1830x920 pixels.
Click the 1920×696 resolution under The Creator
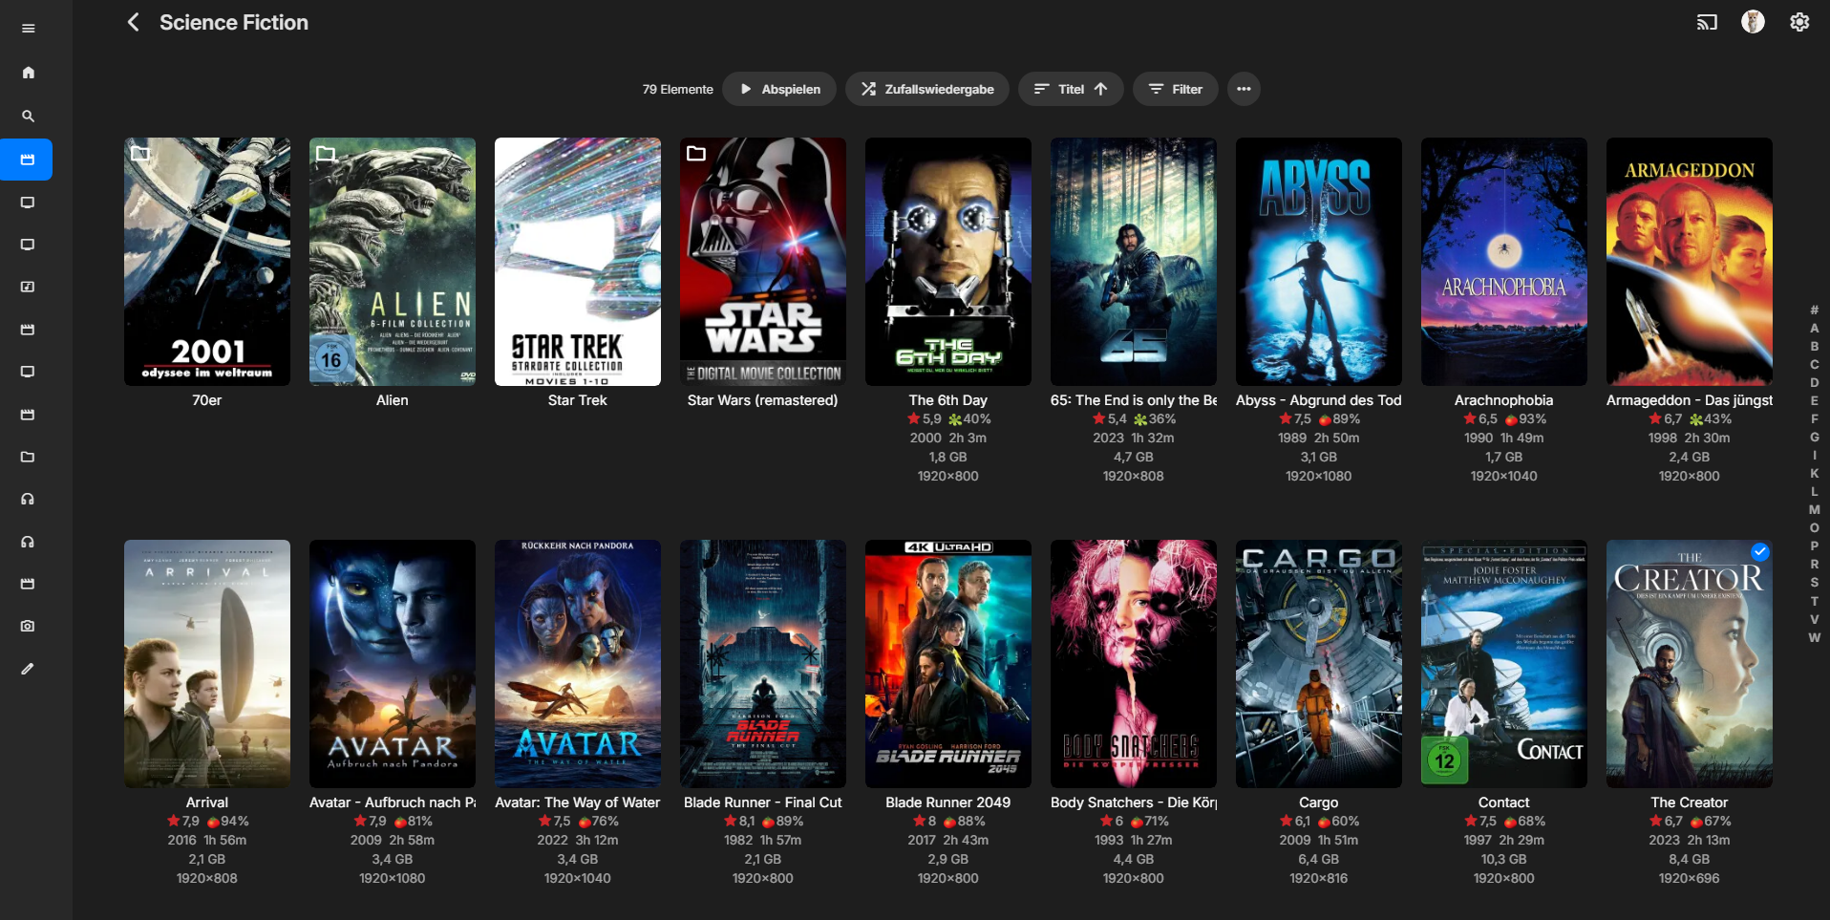[1690, 878]
